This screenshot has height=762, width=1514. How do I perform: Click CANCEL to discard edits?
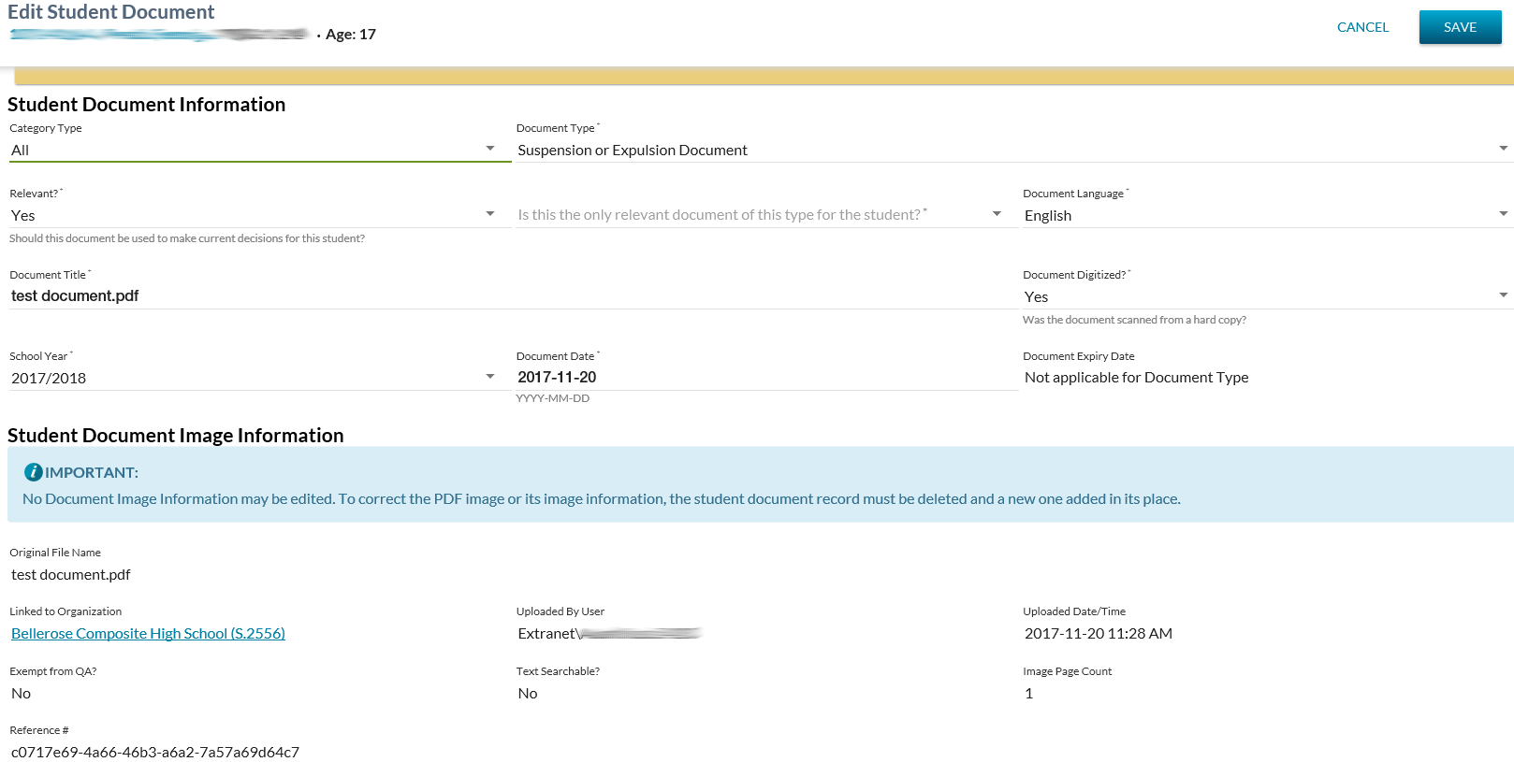[x=1362, y=27]
